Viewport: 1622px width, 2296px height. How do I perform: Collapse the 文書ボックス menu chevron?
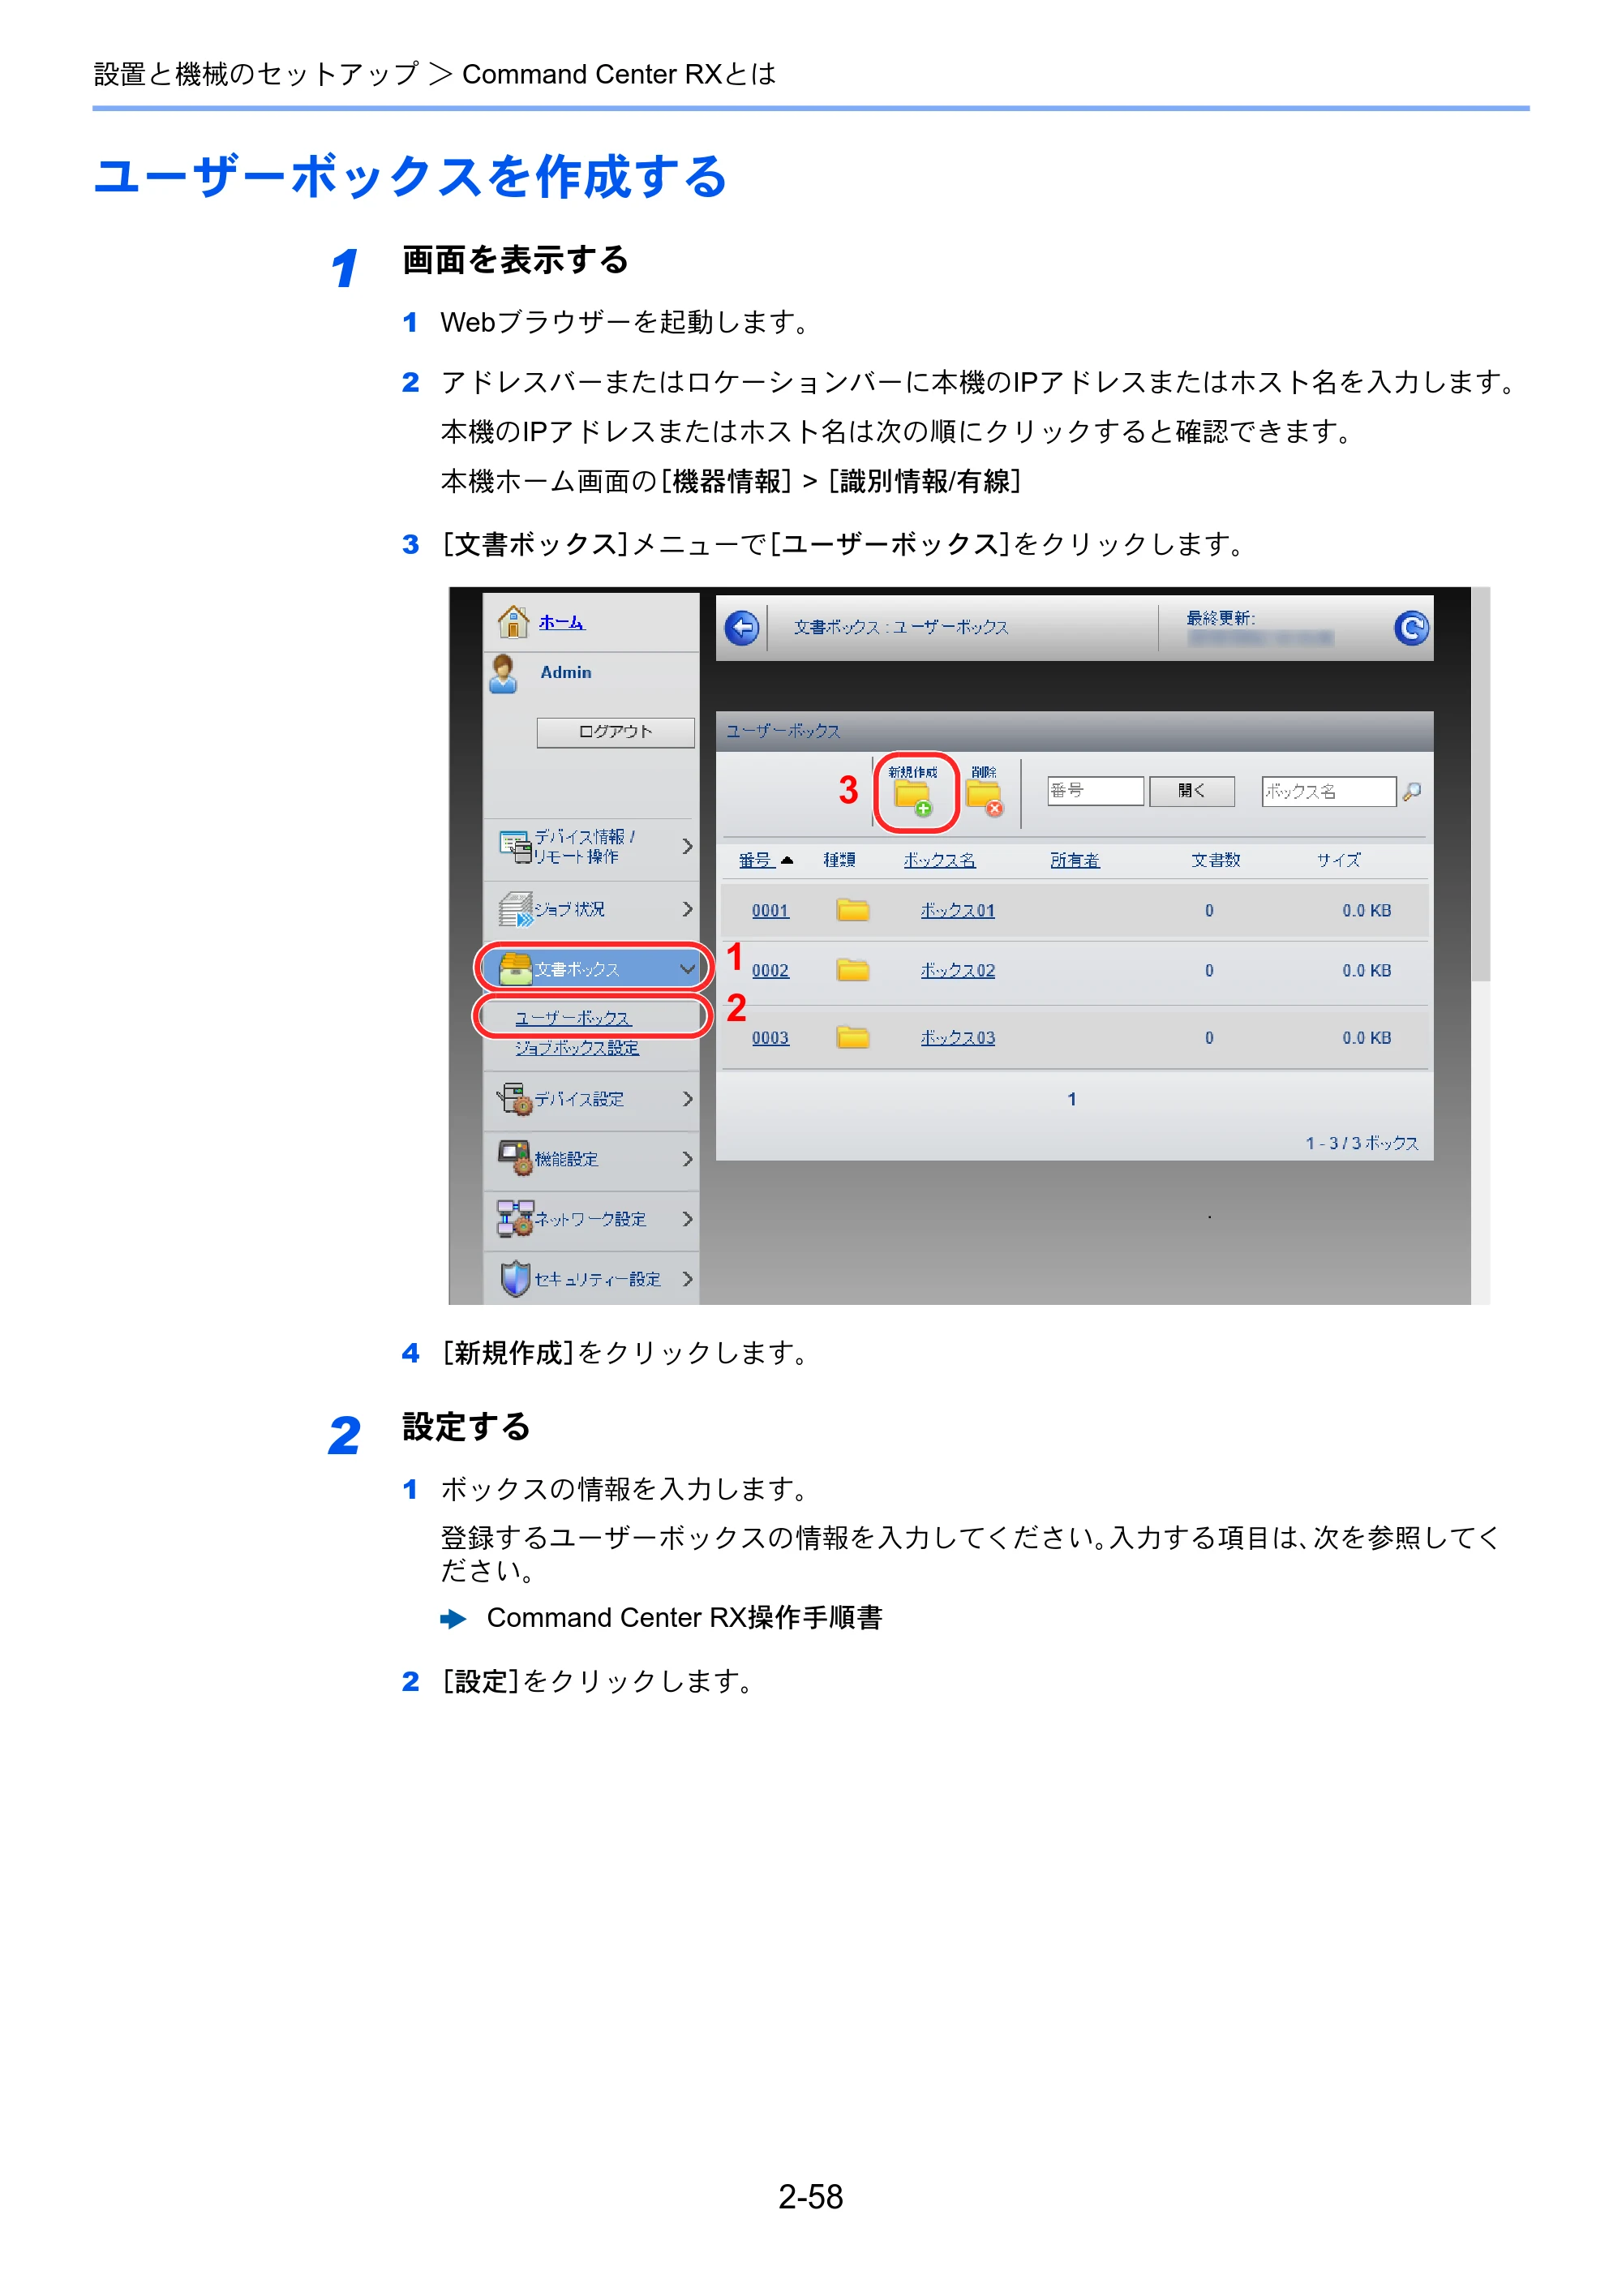tap(687, 969)
